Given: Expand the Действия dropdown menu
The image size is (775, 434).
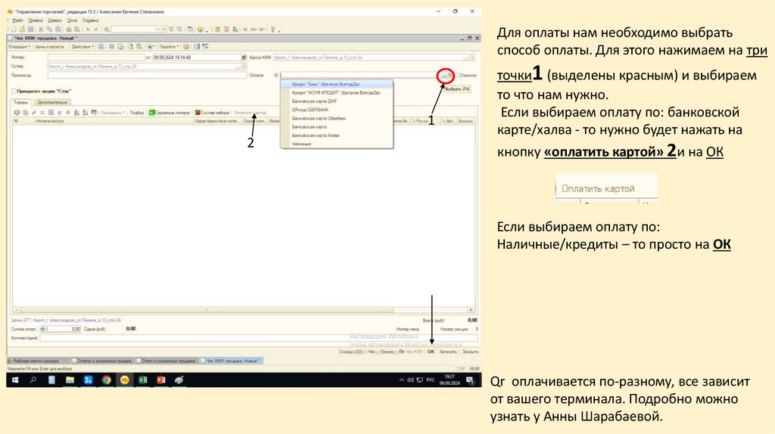Looking at the screenshot, I should point(82,47).
